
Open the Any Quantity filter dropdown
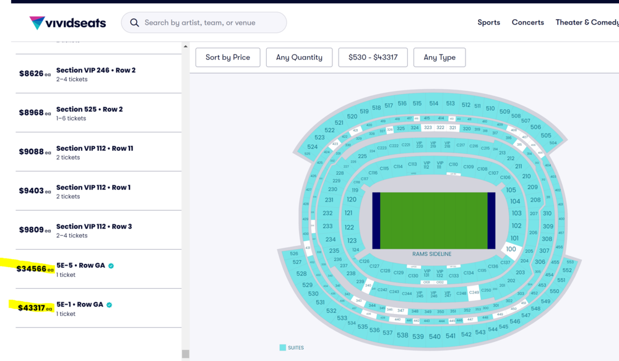[x=299, y=57]
